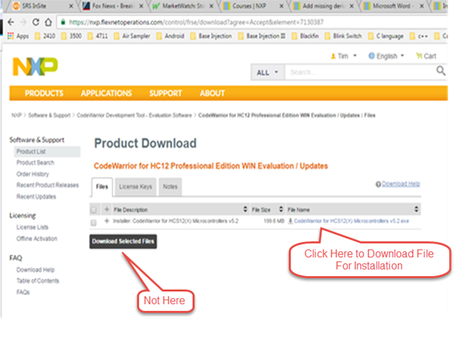Open the PRODUCTS menu
The height and width of the screenshot is (345, 472).
(44, 93)
